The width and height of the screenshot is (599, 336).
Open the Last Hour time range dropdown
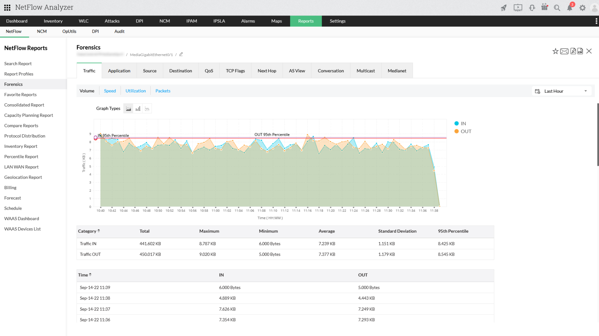click(x=562, y=91)
